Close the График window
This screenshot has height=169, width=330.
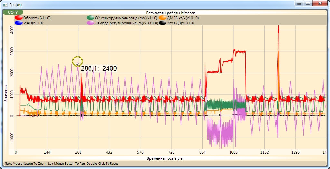pos(320,4)
